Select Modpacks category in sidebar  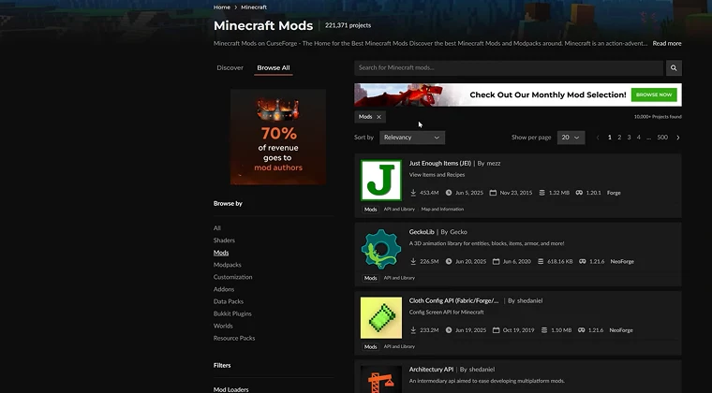pyautogui.click(x=227, y=265)
